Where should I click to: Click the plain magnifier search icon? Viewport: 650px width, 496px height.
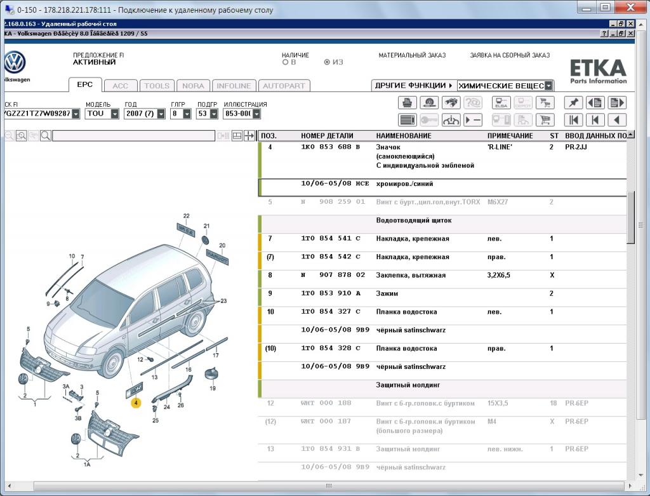(x=46, y=136)
